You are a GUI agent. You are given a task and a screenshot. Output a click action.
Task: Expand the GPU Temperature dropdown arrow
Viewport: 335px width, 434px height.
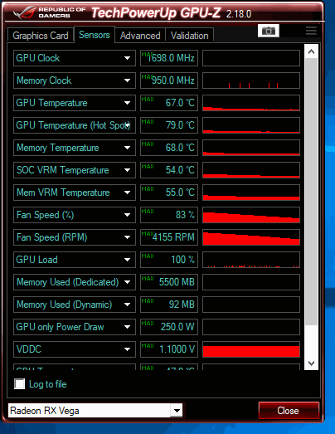click(127, 103)
